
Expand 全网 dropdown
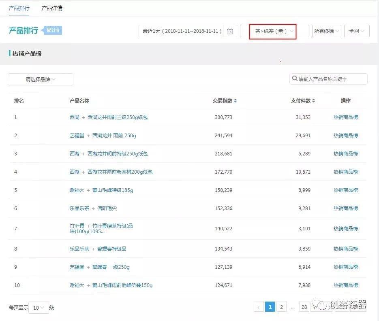click(357, 31)
